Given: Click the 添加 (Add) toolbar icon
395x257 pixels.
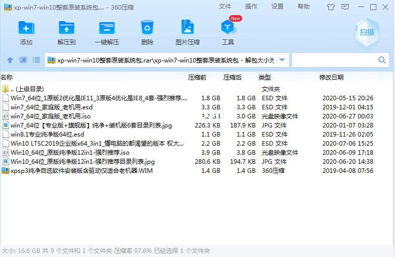Looking at the screenshot, I should (x=26, y=27).
